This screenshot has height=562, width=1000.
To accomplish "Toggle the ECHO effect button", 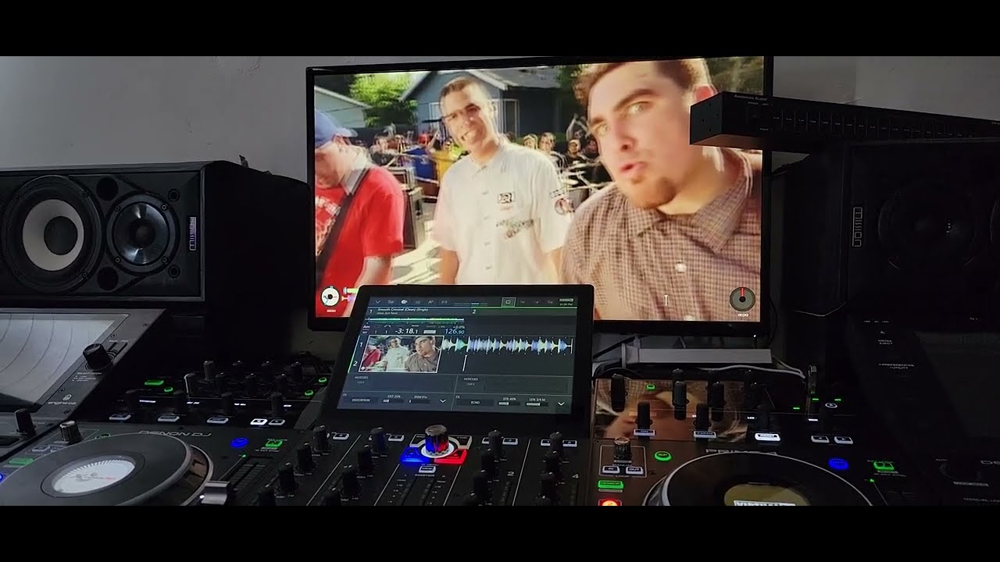I will click(x=475, y=403).
